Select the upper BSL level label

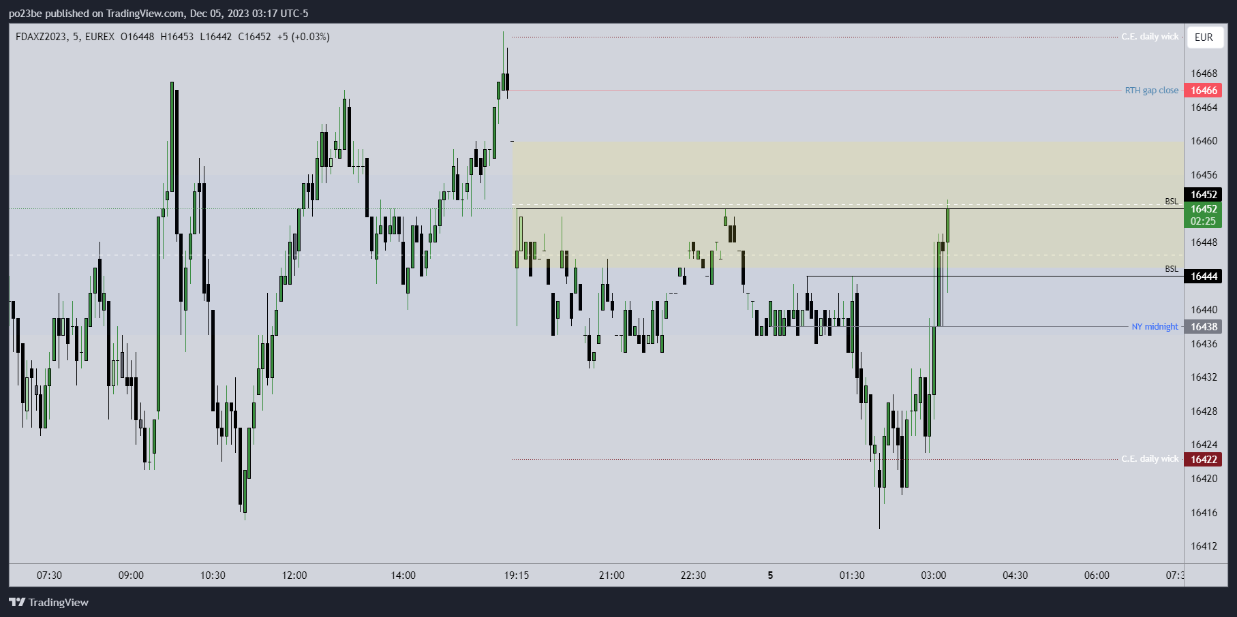coord(1171,202)
